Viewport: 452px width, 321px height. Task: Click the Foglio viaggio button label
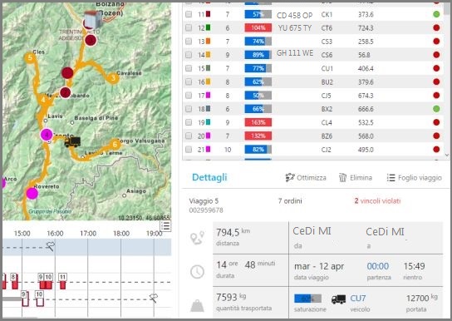click(420, 178)
